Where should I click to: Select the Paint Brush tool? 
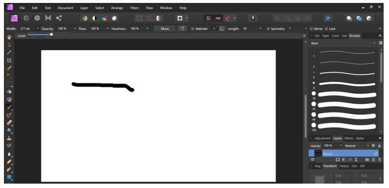tap(9, 107)
